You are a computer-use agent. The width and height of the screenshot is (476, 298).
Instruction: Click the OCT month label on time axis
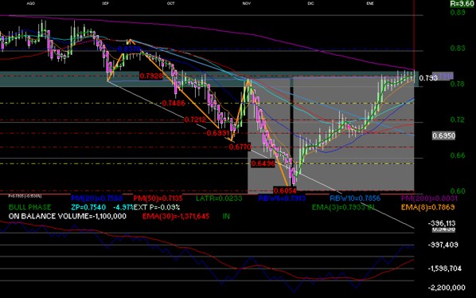(171, 3)
